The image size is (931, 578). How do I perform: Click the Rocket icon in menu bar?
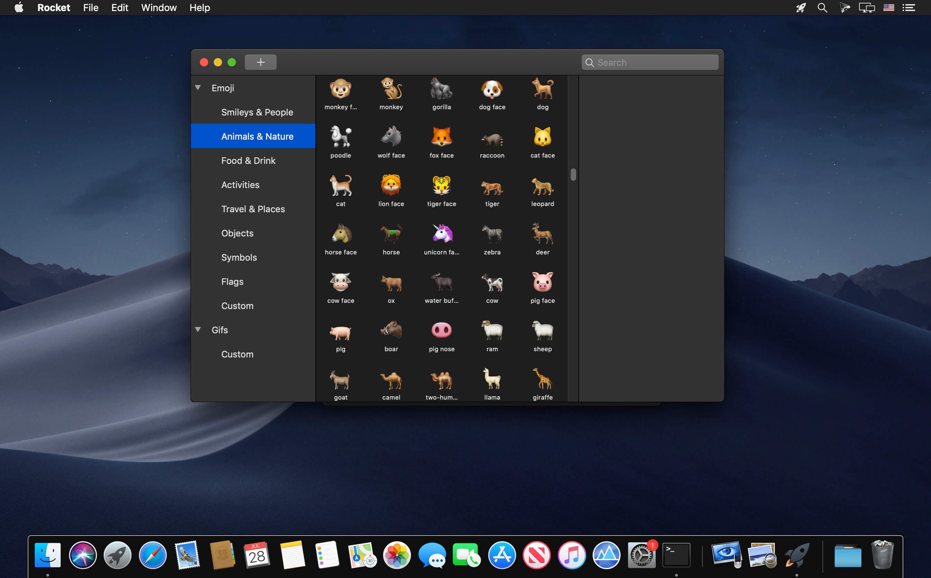(800, 8)
